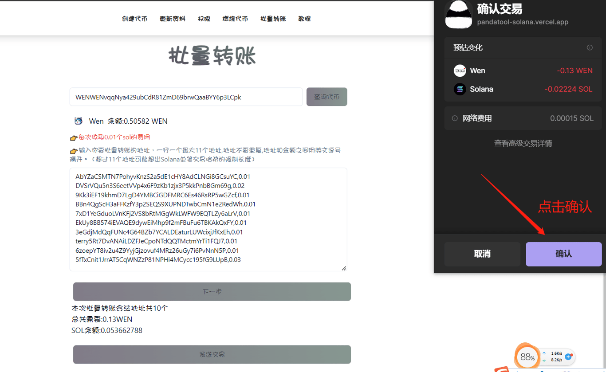Click the address line starting with 5fTxCnit1JrrAT5
The image size is (606, 372).
158,260
